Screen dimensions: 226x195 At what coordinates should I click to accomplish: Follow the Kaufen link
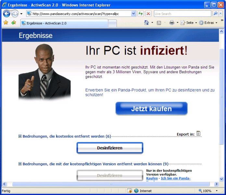coord(152,178)
